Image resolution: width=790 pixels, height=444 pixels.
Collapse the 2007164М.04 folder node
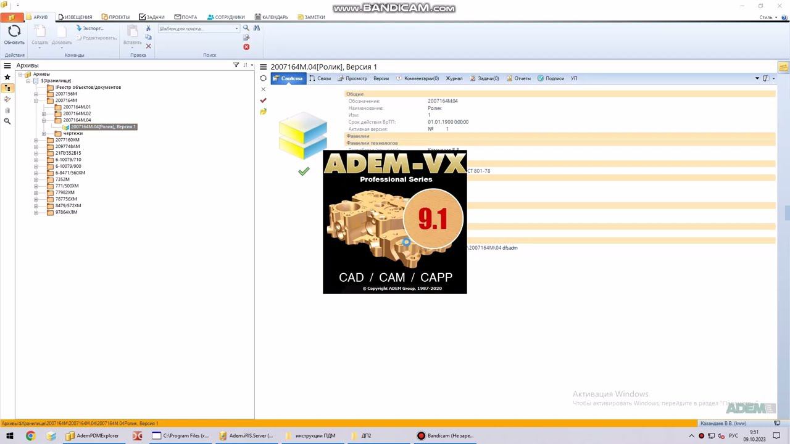coord(44,120)
